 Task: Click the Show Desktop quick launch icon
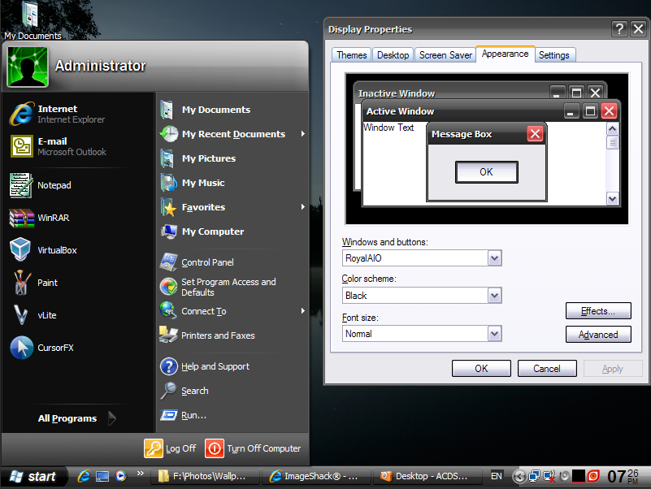[x=102, y=476]
